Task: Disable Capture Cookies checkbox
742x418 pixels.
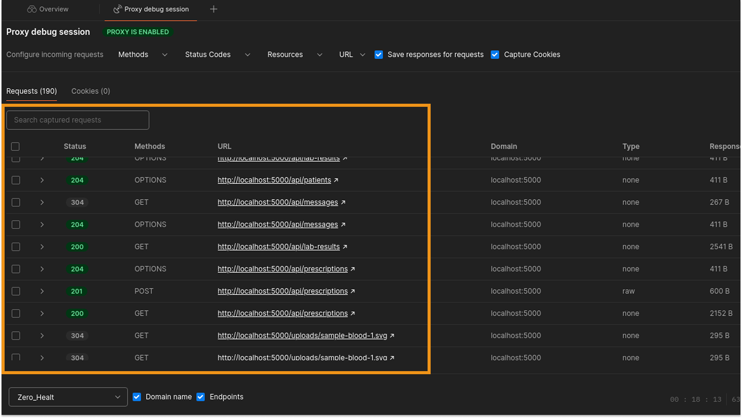Action: point(495,55)
